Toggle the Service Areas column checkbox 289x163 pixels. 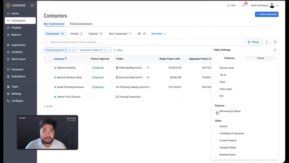(x=217, y=68)
